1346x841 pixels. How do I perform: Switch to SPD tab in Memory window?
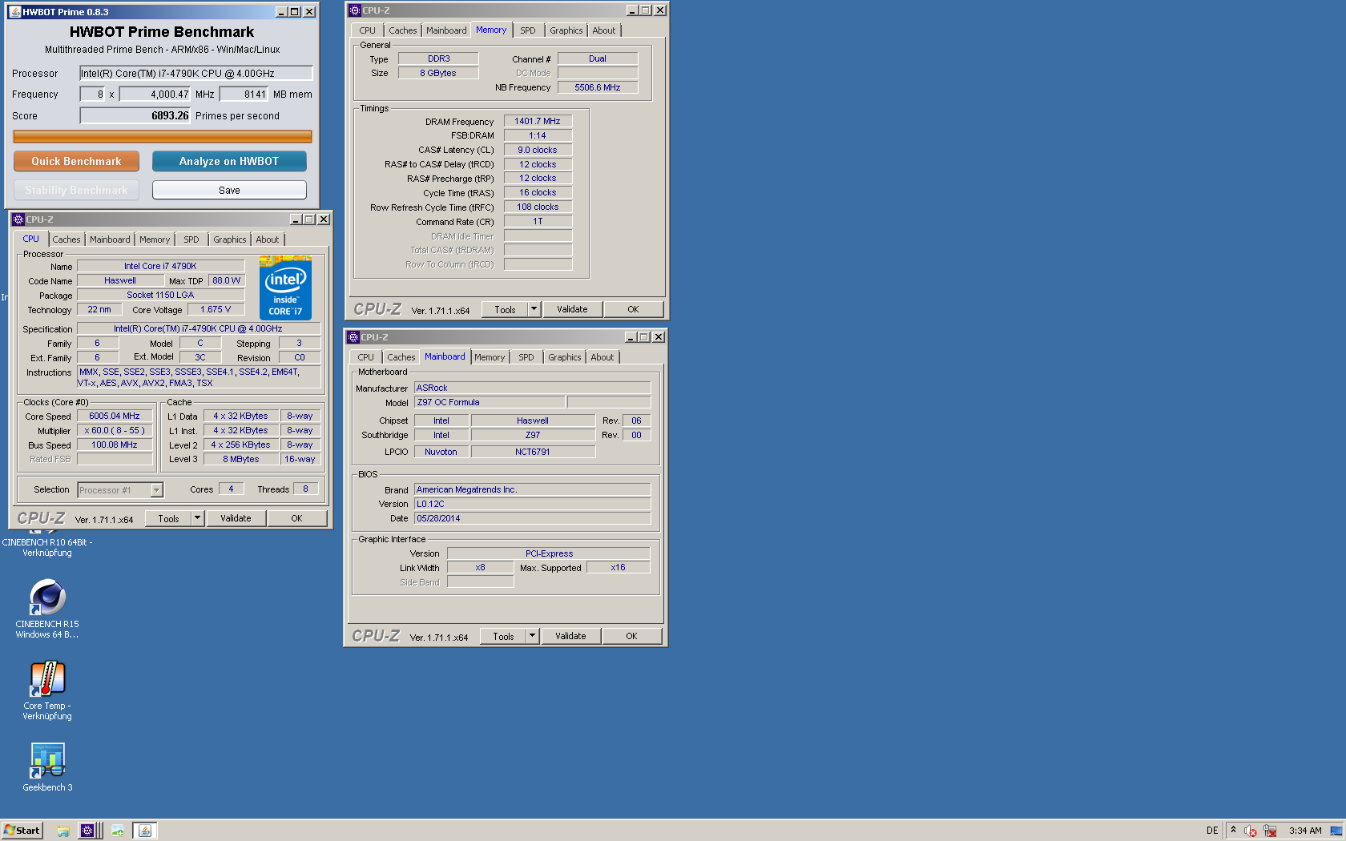[528, 30]
